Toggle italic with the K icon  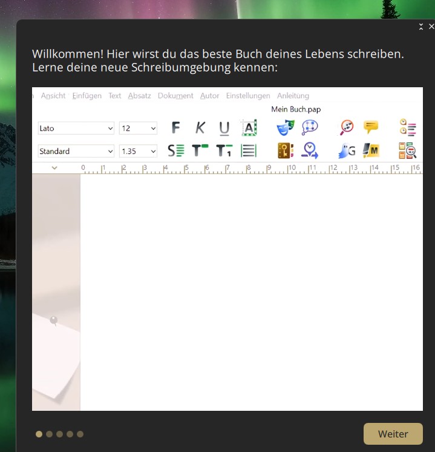click(x=200, y=128)
